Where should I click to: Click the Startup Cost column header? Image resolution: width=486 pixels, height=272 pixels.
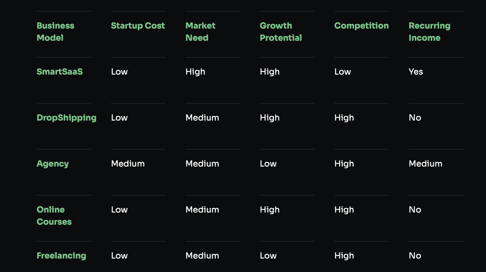click(x=138, y=26)
